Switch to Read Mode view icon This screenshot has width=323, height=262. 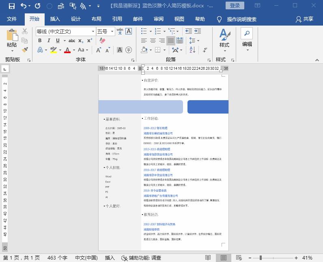tap(208, 258)
